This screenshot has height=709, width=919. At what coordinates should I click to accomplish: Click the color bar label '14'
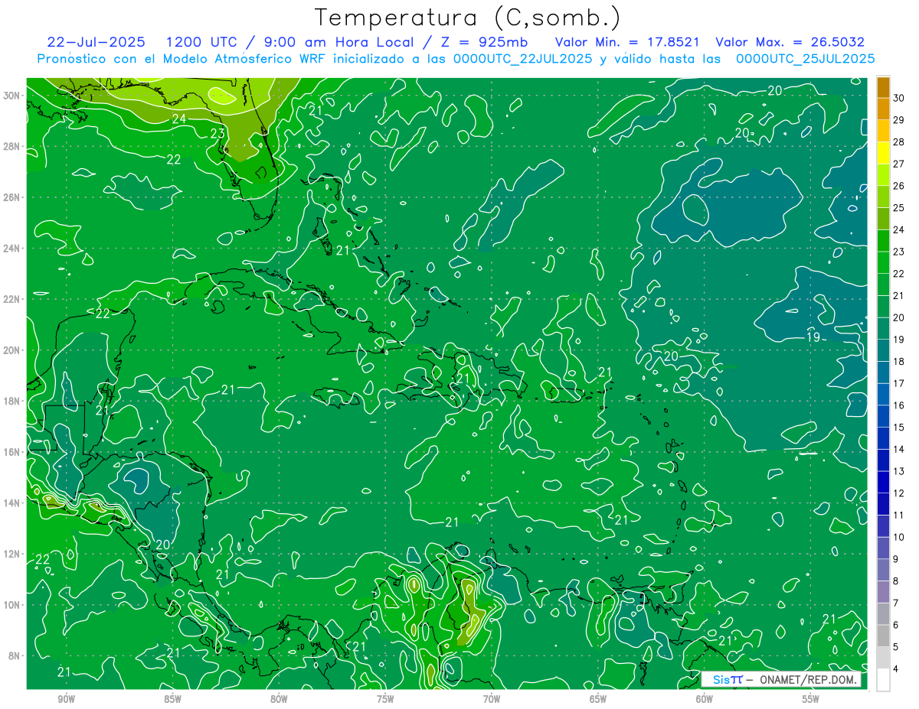tap(899, 450)
